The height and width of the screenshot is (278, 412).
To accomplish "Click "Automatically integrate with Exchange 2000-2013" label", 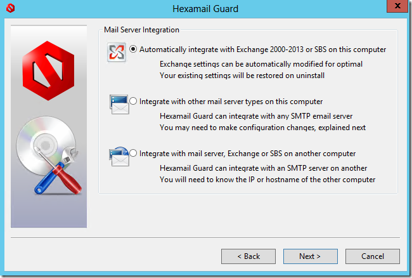I will point(221,50).
